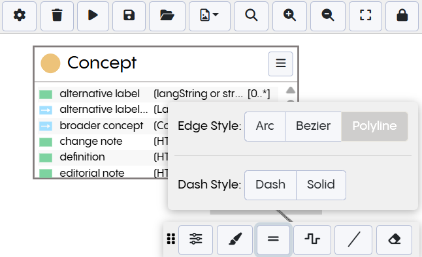Click the orange Concept circle
The image size is (422, 257).
point(50,63)
